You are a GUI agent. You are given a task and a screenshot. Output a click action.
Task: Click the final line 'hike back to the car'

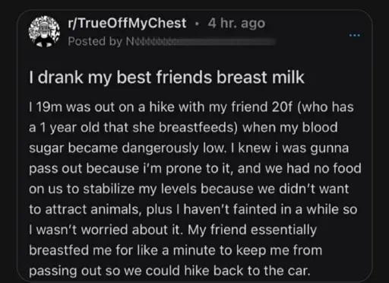[x=169, y=271]
